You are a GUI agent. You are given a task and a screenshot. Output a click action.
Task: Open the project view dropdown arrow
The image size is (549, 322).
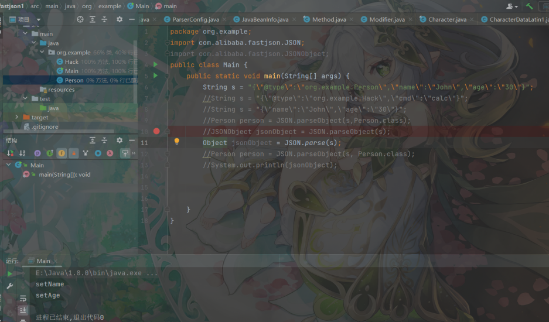(x=39, y=19)
